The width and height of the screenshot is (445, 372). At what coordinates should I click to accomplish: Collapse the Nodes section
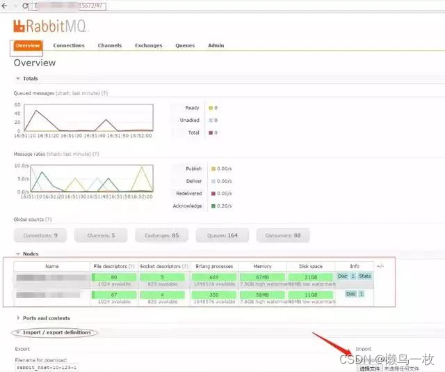[27, 254]
